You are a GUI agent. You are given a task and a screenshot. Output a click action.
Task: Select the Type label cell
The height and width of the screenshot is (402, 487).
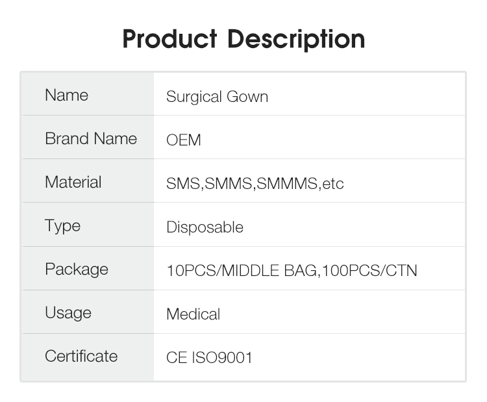coord(88,225)
